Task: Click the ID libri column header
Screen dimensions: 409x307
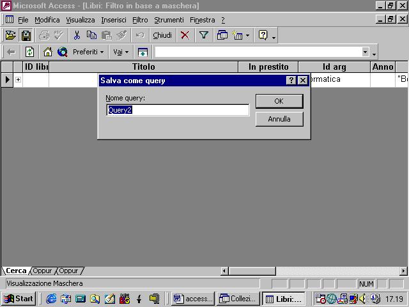Action: 36,67
